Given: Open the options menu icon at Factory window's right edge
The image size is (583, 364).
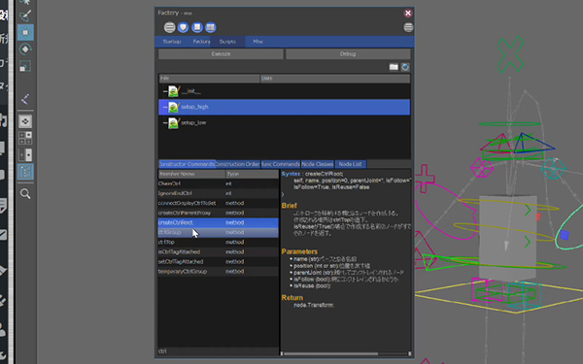Looking at the screenshot, I should pyautogui.click(x=408, y=27).
